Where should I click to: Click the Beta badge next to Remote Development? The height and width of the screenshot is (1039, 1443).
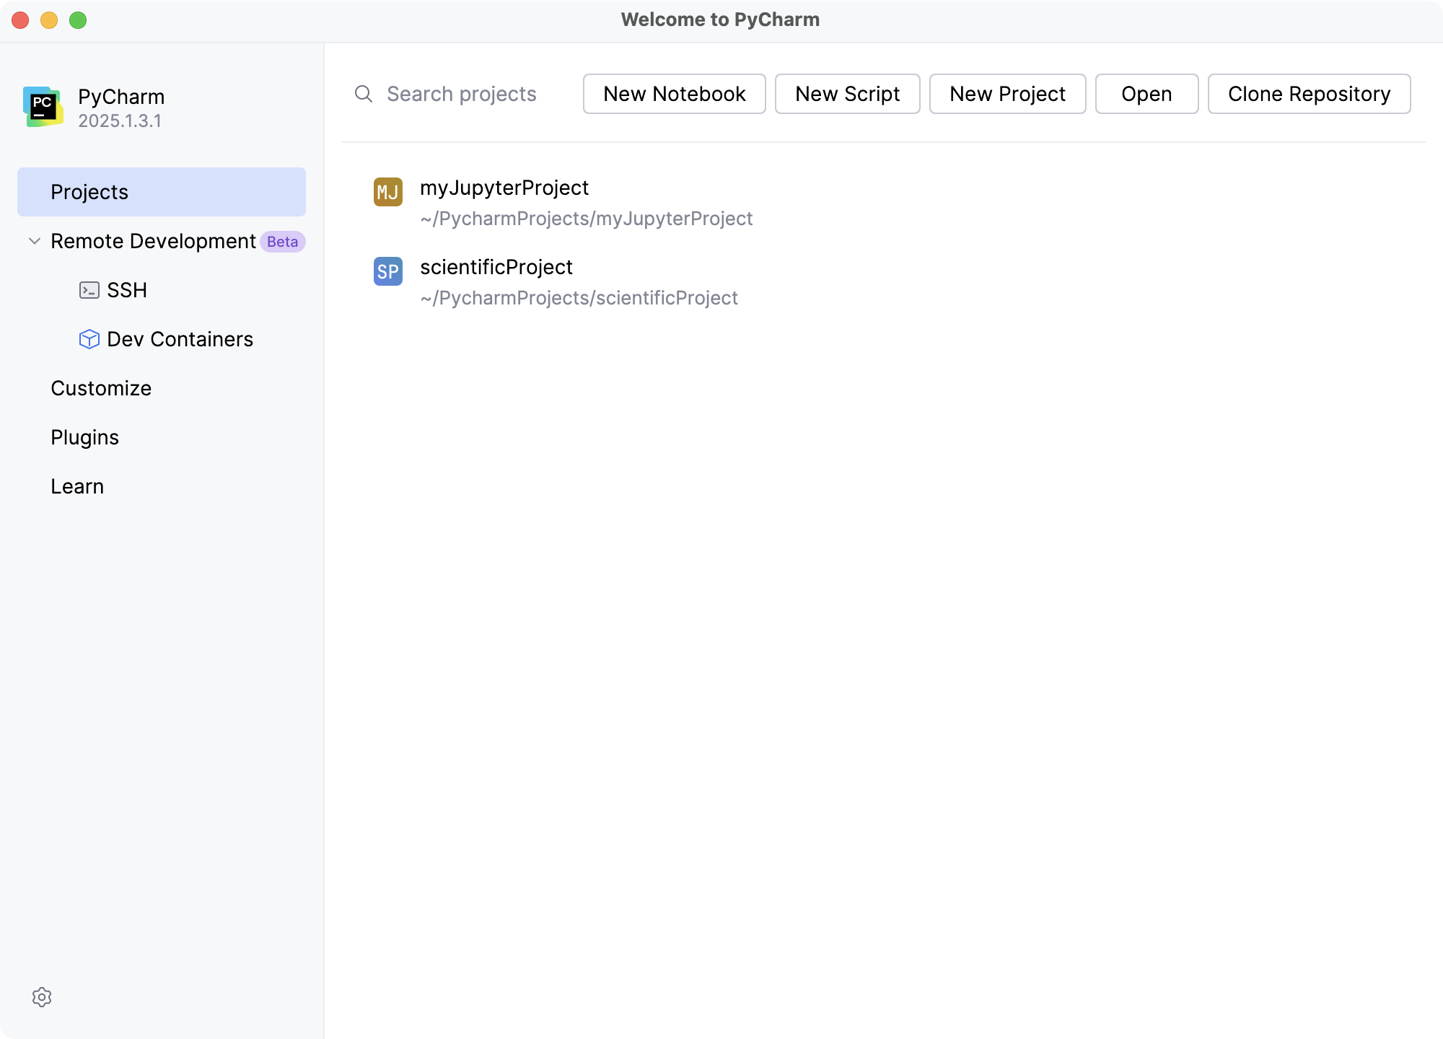pyautogui.click(x=283, y=241)
